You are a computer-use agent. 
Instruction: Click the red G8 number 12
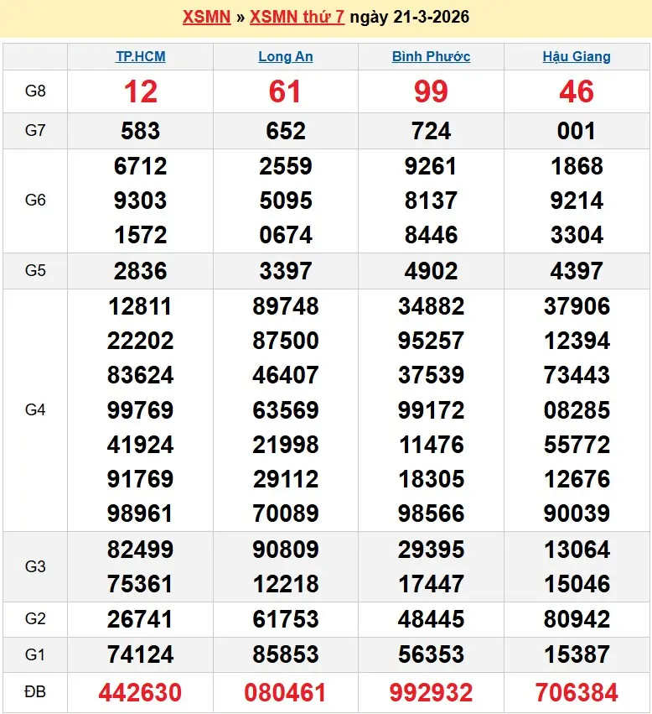click(x=141, y=91)
